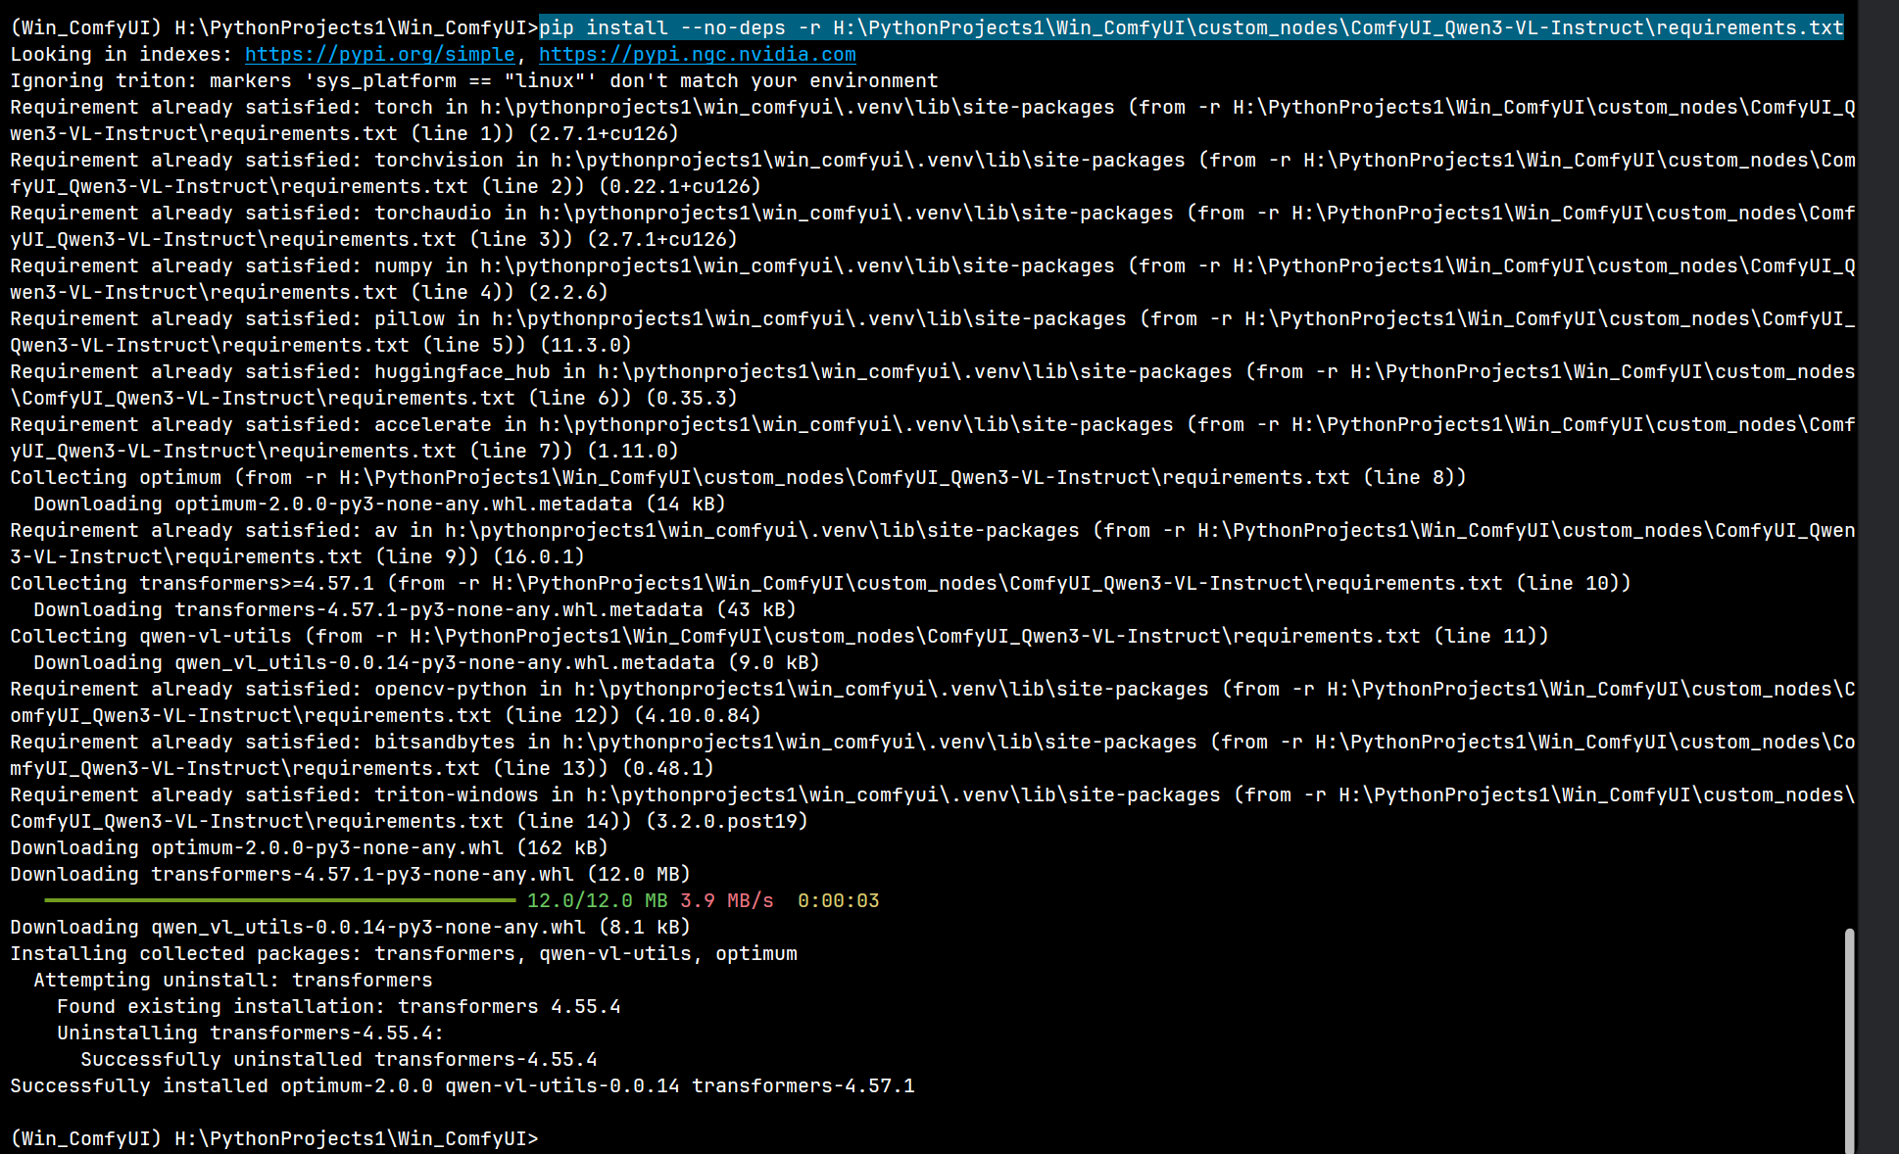This screenshot has width=1899, height=1154.
Task: Click 'Downloading optimum-2.0.0-py3-none-any.whl (162 kB)' line
Action: tap(310, 848)
